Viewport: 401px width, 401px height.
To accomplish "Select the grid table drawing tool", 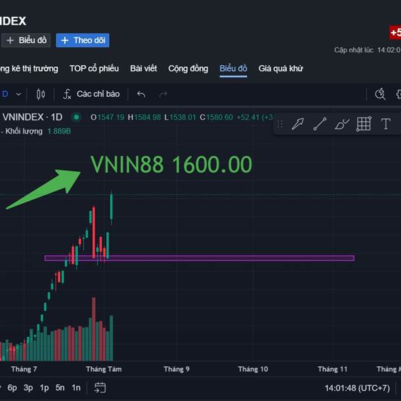I will tap(364, 124).
